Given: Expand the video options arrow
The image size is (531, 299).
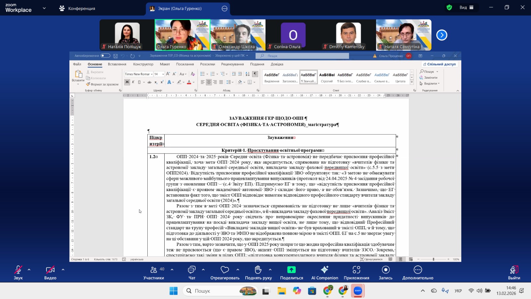Looking at the screenshot, I should [x=63, y=270].
